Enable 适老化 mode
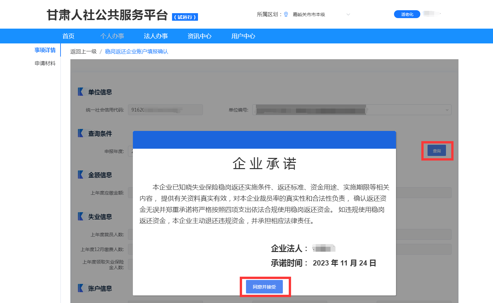This screenshot has height=303, width=493. coord(407,14)
